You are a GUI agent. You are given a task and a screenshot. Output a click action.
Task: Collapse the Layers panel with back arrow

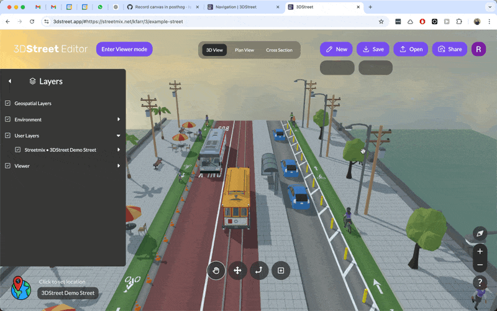10,81
